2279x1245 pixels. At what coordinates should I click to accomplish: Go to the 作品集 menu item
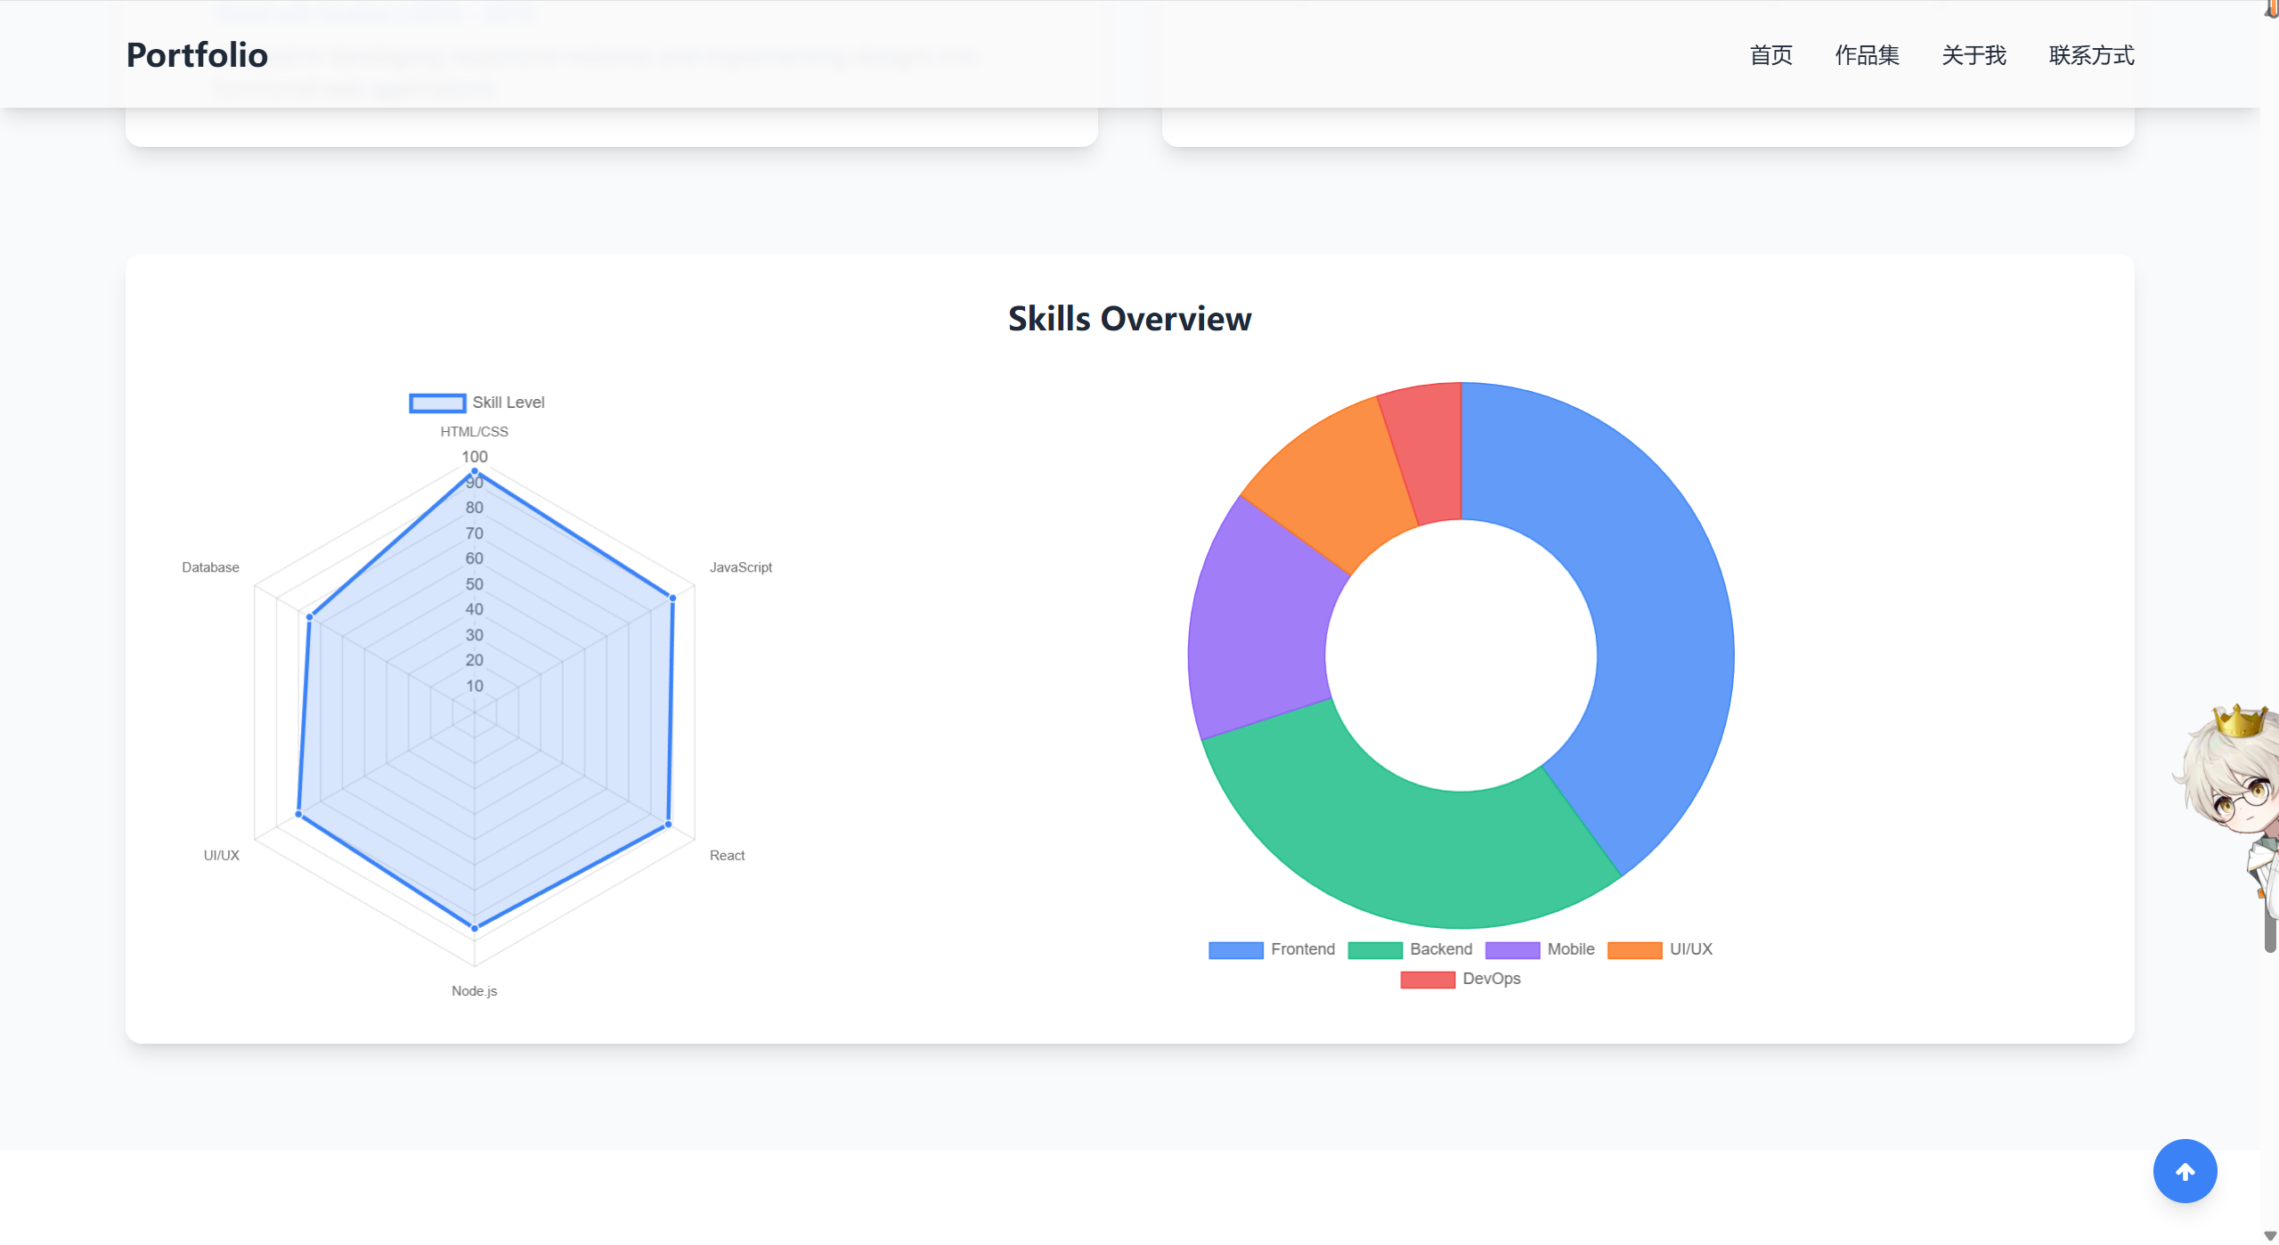point(1867,55)
